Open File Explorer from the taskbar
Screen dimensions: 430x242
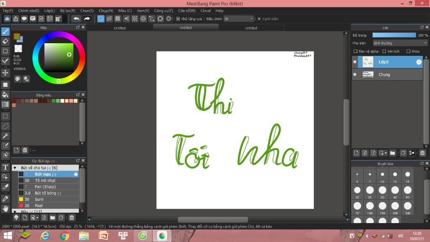click(x=84, y=236)
